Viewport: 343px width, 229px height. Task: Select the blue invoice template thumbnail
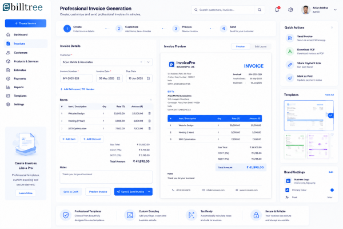(309, 116)
